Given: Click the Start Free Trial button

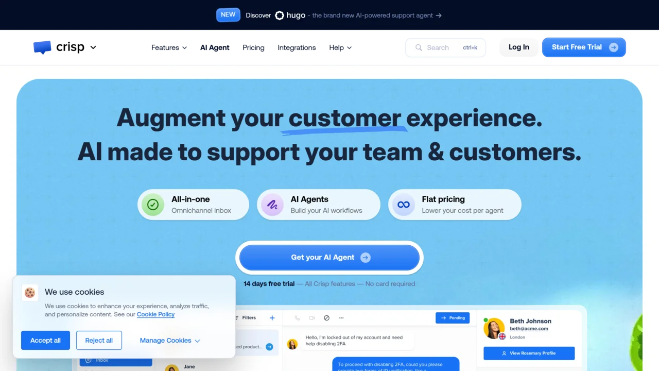Looking at the screenshot, I should coord(584,47).
